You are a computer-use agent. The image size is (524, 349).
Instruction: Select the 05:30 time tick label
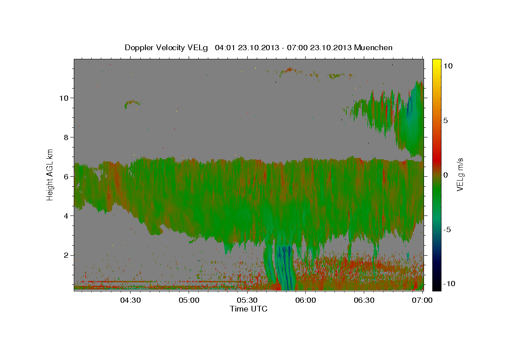248,300
